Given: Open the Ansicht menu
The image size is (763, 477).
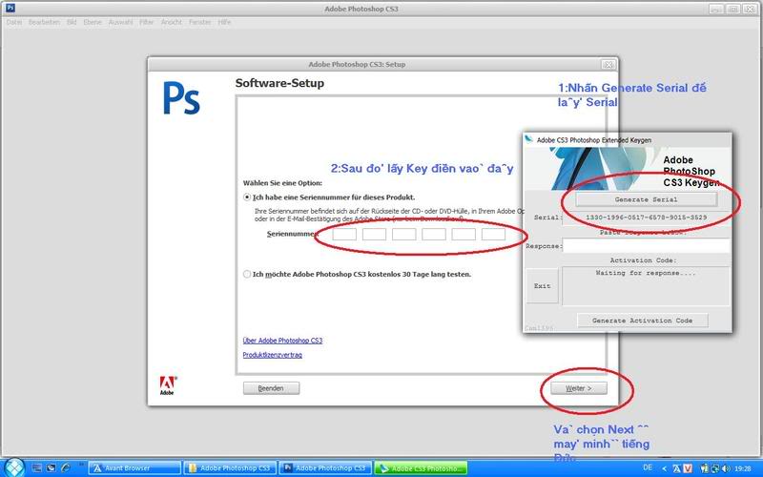Looking at the screenshot, I should [172, 22].
